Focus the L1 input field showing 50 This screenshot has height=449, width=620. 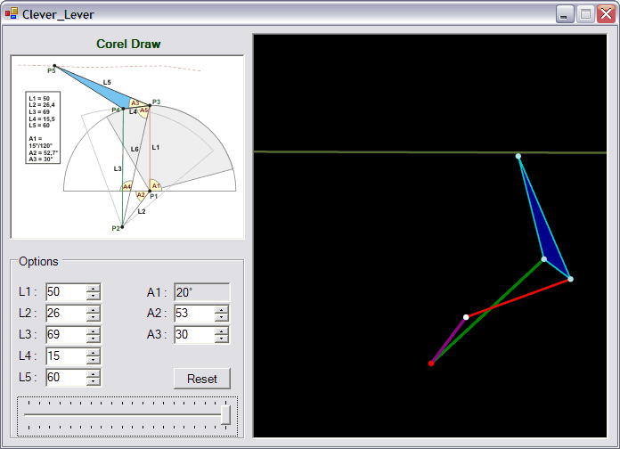66,292
